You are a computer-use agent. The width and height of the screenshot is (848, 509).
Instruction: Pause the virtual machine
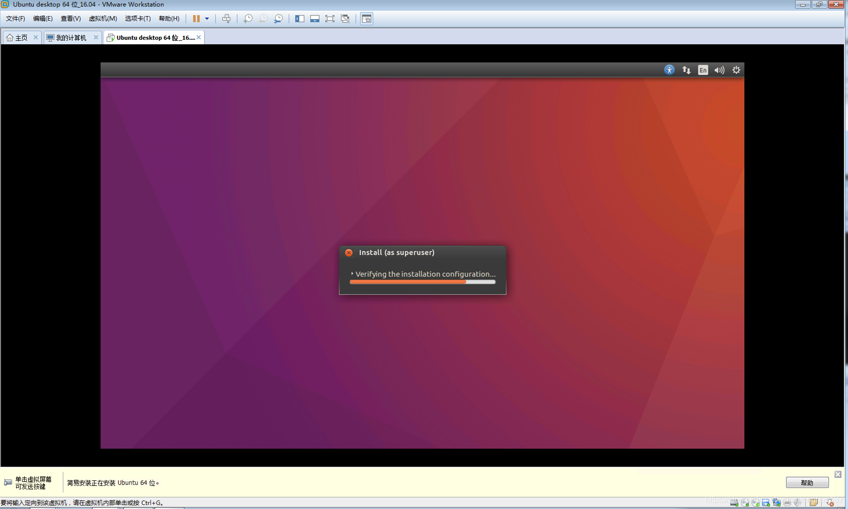[196, 19]
